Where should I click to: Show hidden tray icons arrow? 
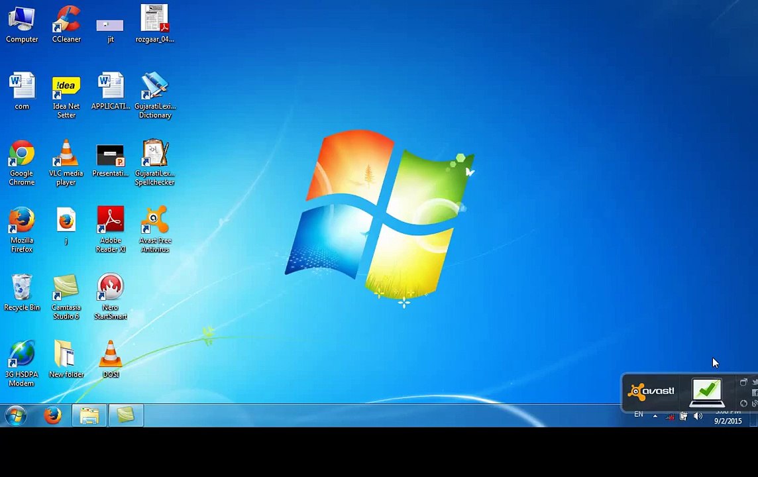coord(655,415)
